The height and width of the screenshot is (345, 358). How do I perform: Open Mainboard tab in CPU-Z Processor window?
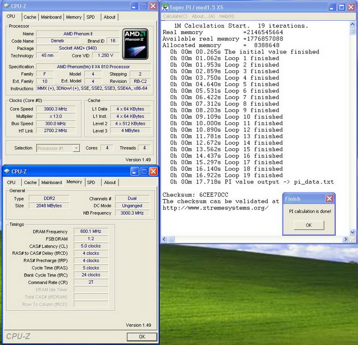[x=51, y=17]
